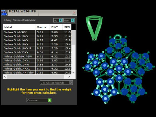Select the White Gold:9K PdW row
The width and height of the screenshot is (156, 117).
(x=37, y=57)
